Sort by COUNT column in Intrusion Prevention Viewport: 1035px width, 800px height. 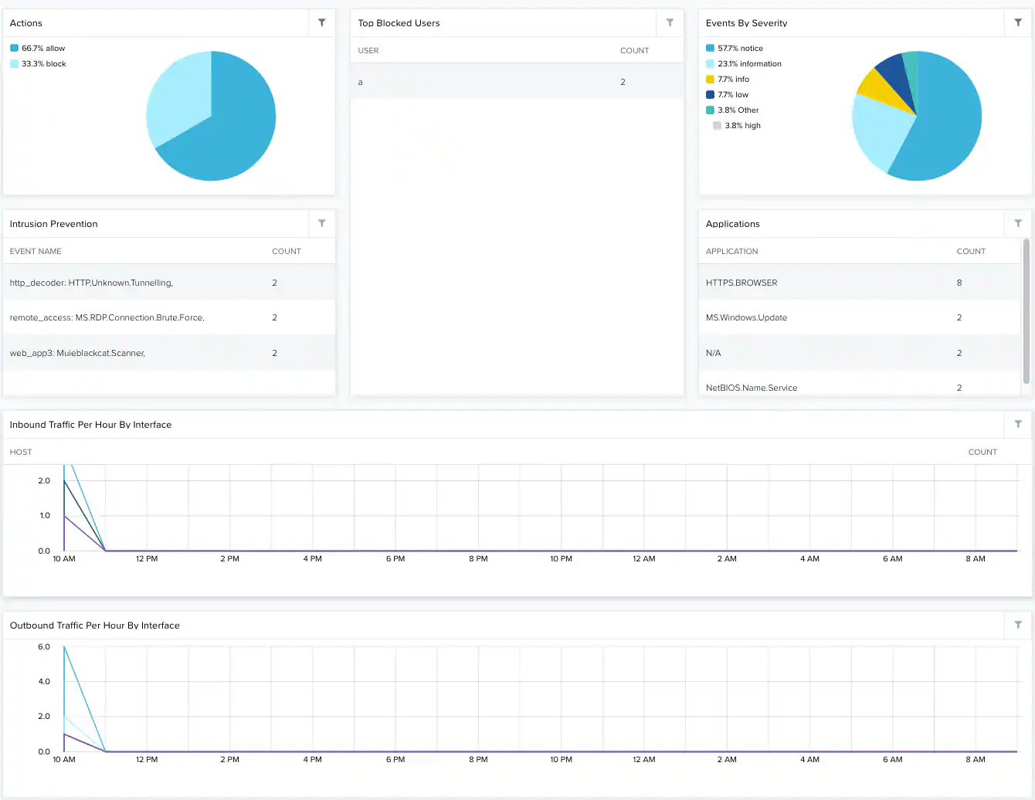point(287,251)
